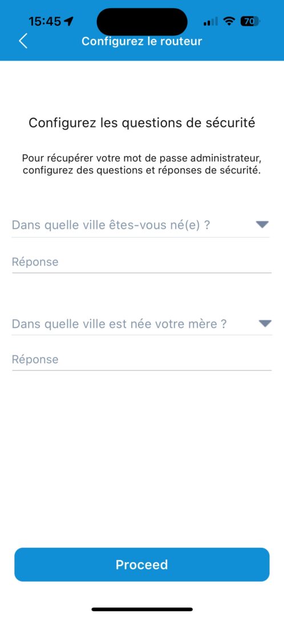The image size is (284, 617).
Task: Tap the battery level indicator
Action: [x=250, y=21]
